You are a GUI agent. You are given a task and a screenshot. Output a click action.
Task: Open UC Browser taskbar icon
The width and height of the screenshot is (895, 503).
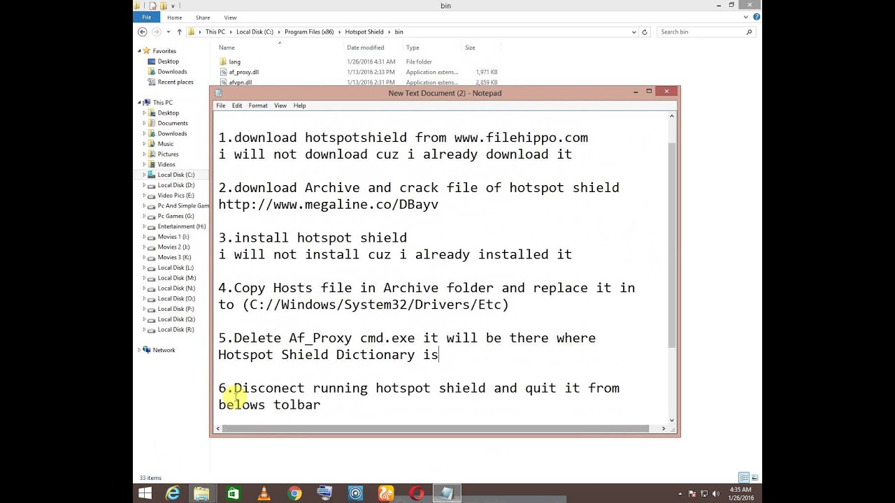click(386, 494)
